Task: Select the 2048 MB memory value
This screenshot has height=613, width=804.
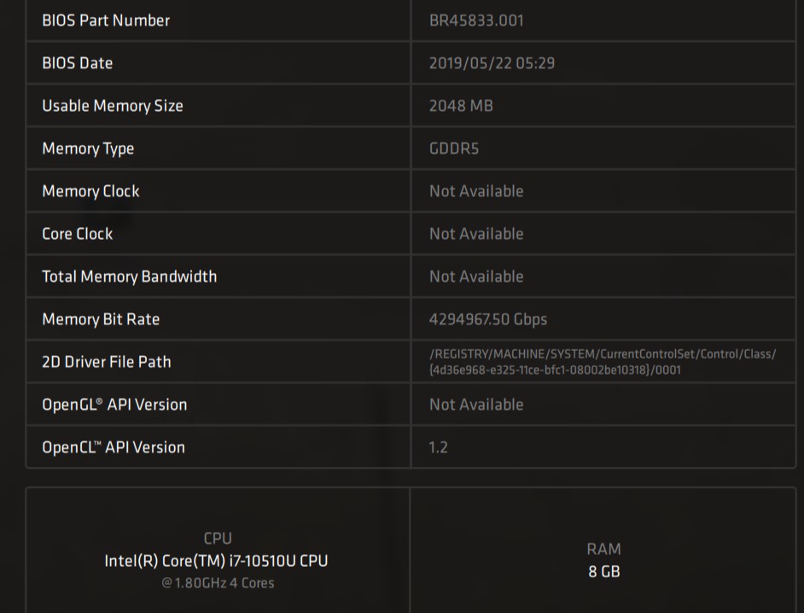Action: point(461,106)
